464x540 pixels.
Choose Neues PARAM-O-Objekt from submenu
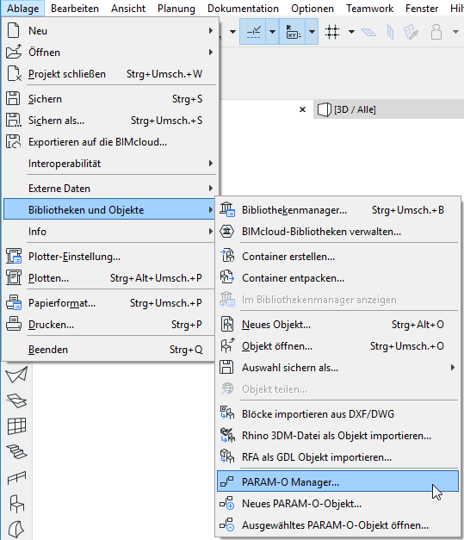(x=337, y=504)
